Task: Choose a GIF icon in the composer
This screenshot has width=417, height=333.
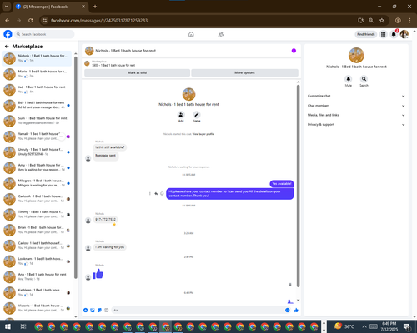Action: pyautogui.click(x=107, y=310)
